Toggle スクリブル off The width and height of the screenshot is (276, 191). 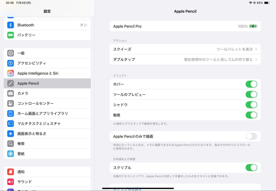click(x=251, y=167)
